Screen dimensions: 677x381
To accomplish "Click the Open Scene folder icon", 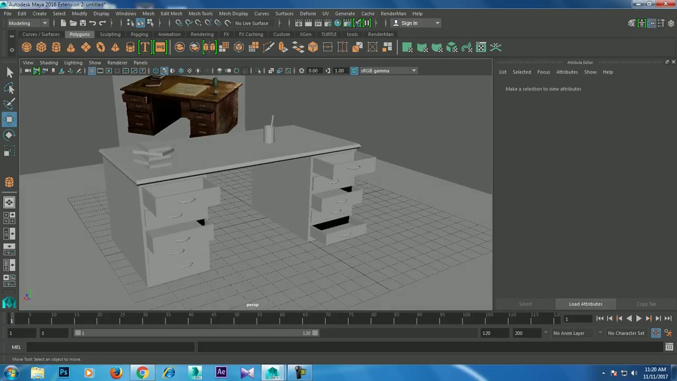I will (73, 23).
